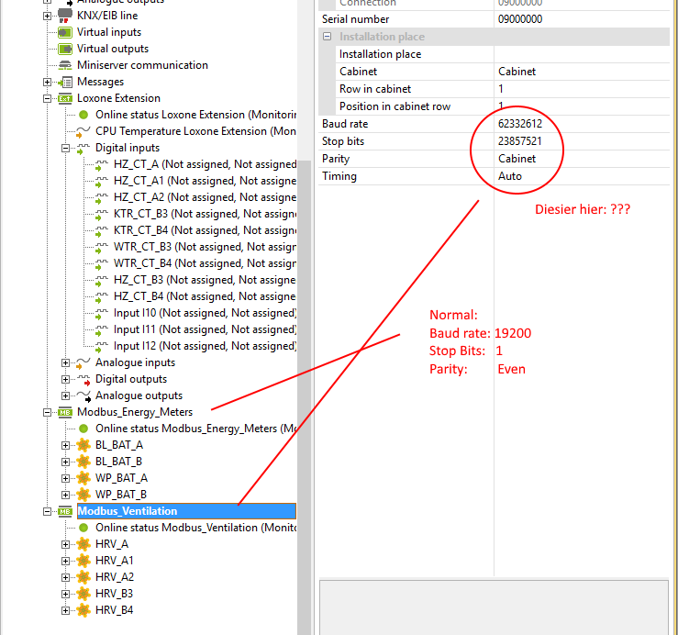678x635 pixels.
Task: Click the Position in cabinet row label
Action: (395, 106)
